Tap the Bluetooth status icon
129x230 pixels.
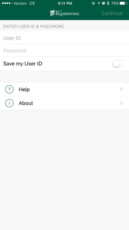pos(108,3)
